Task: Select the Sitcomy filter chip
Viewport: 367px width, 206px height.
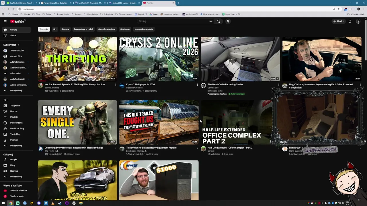Action: tap(65, 29)
